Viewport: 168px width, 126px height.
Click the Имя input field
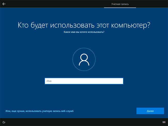coord(84,81)
